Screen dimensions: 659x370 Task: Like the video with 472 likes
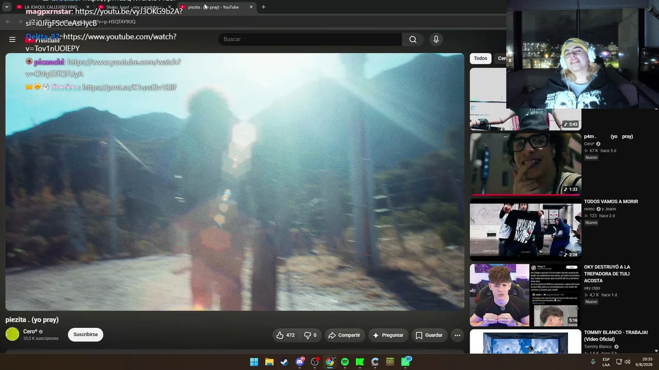tap(285, 335)
